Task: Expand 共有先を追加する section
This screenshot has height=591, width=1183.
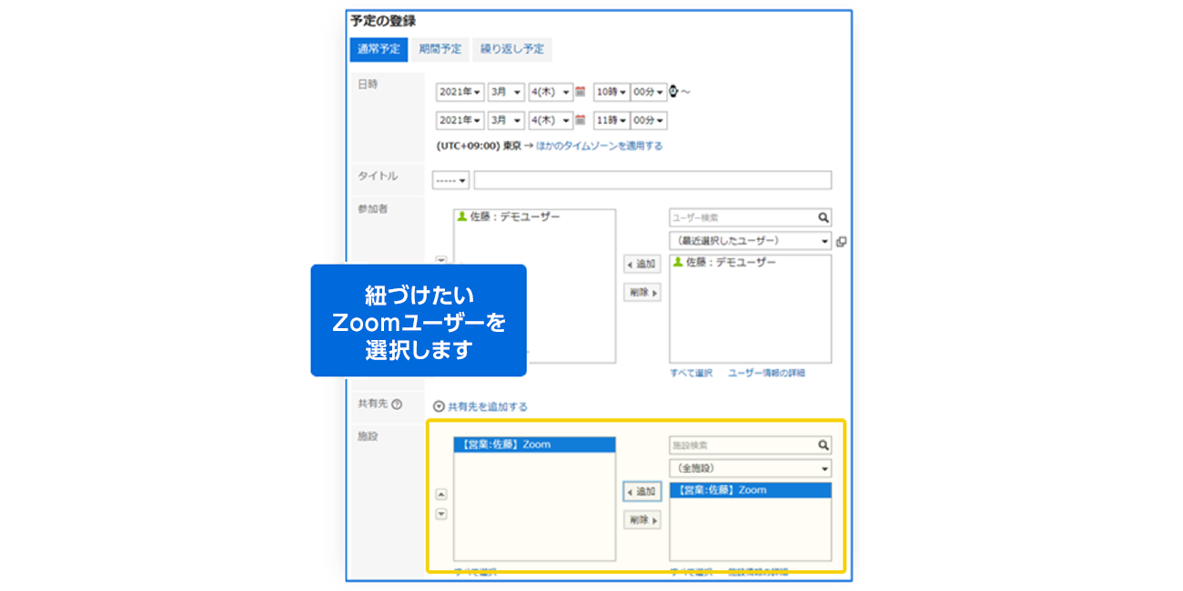Action: (x=480, y=406)
